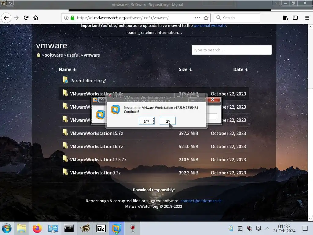Open the browser hamburger menu
Viewport: 313px width, 235px height.
[307, 18]
